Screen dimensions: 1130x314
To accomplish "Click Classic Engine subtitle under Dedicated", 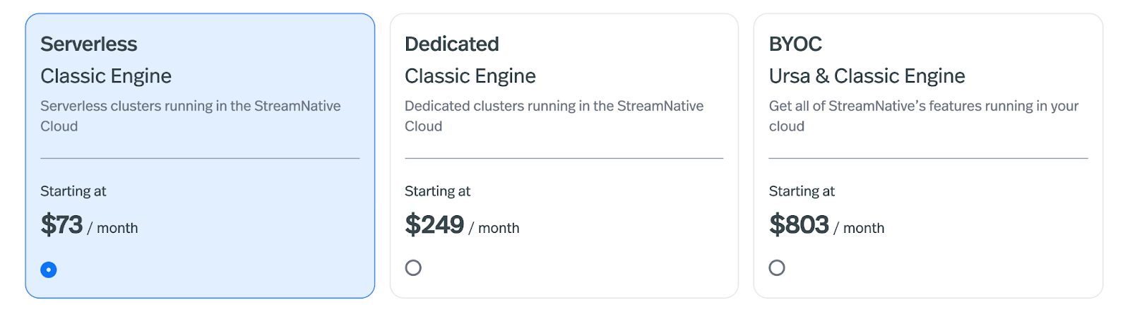I will tap(470, 76).
